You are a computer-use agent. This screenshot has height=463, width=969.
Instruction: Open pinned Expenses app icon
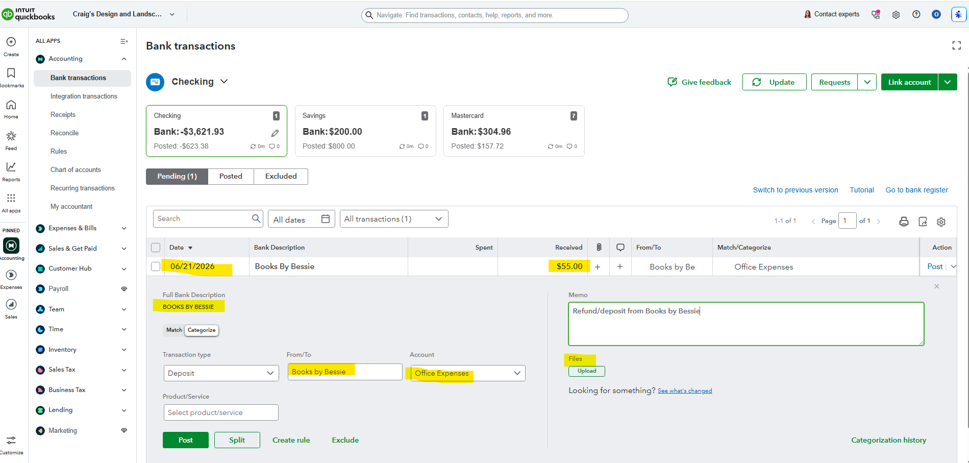pos(11,275)
